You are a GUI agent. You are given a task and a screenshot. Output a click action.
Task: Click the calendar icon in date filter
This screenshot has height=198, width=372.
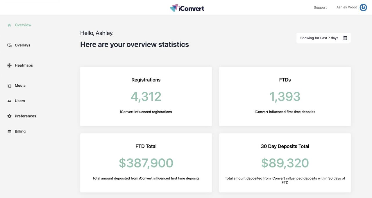tap(345, 38)
